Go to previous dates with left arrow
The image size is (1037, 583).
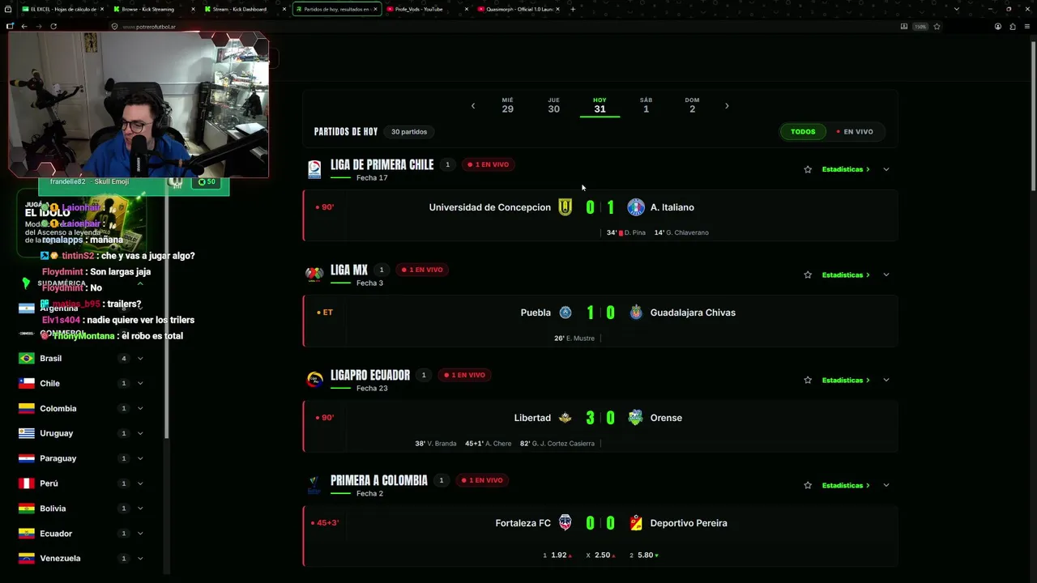point(473,106)
